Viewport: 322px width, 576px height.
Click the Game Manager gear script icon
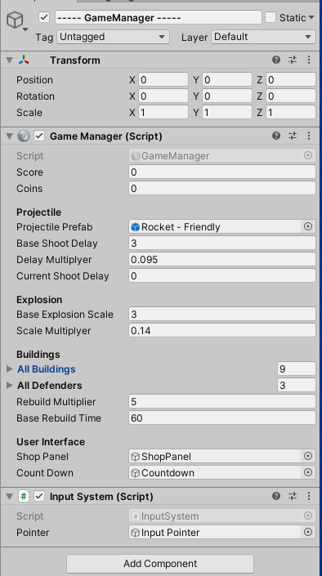pos(24,136)
